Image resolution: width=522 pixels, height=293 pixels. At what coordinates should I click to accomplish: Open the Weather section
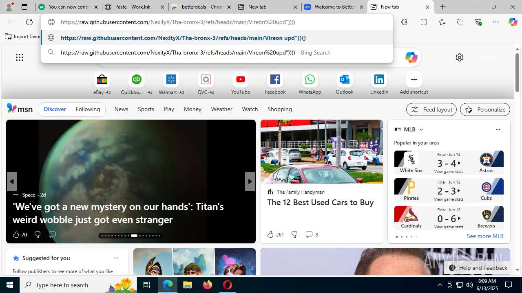[221, 109]
